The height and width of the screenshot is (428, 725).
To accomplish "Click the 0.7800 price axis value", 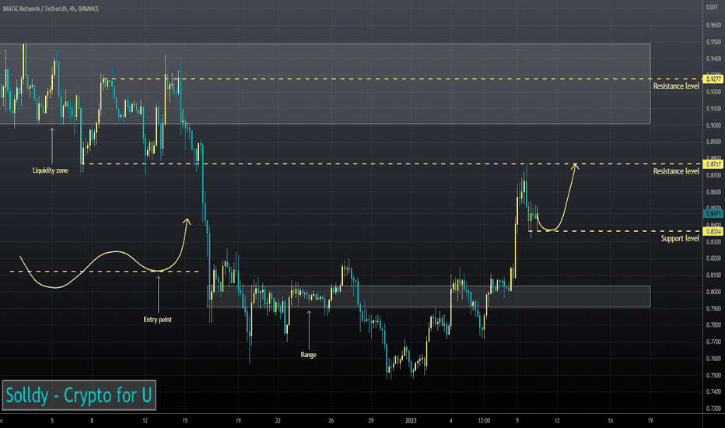I will [x=713, y=325].
